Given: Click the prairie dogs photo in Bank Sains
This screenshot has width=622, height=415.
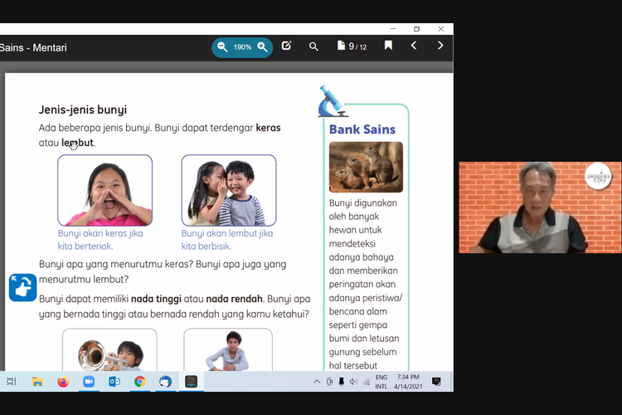Looking at the screenshot, I should click(366, 167).
